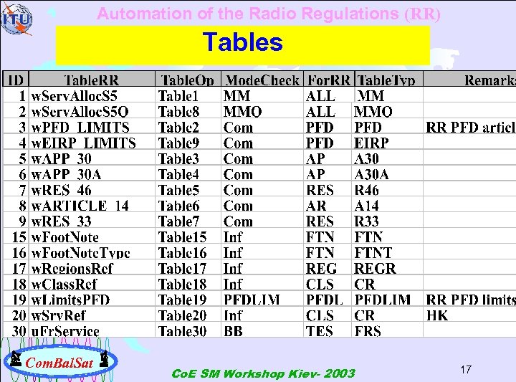Select the TableTyp column header
Viewport: 516px width, 382px height.
(x=388, y=79)
